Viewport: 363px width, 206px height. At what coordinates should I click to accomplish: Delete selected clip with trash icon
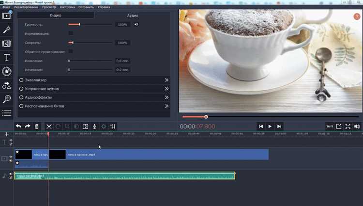[37, 126]
